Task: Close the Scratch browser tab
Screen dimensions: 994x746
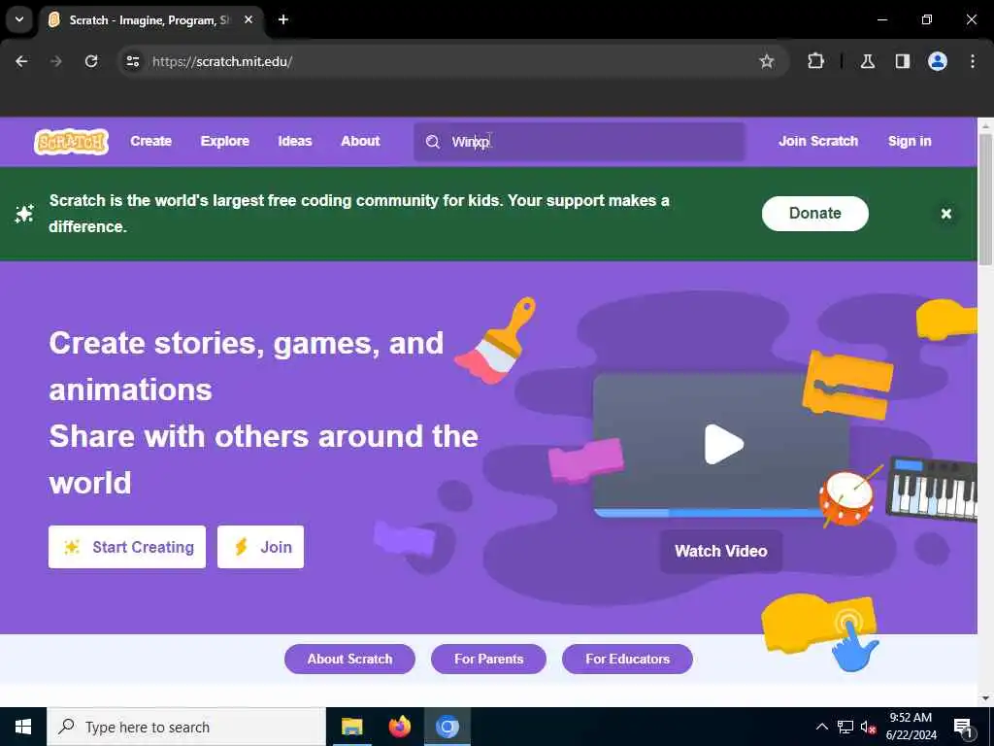Action: pyautogui.click(x=248, y=19)
